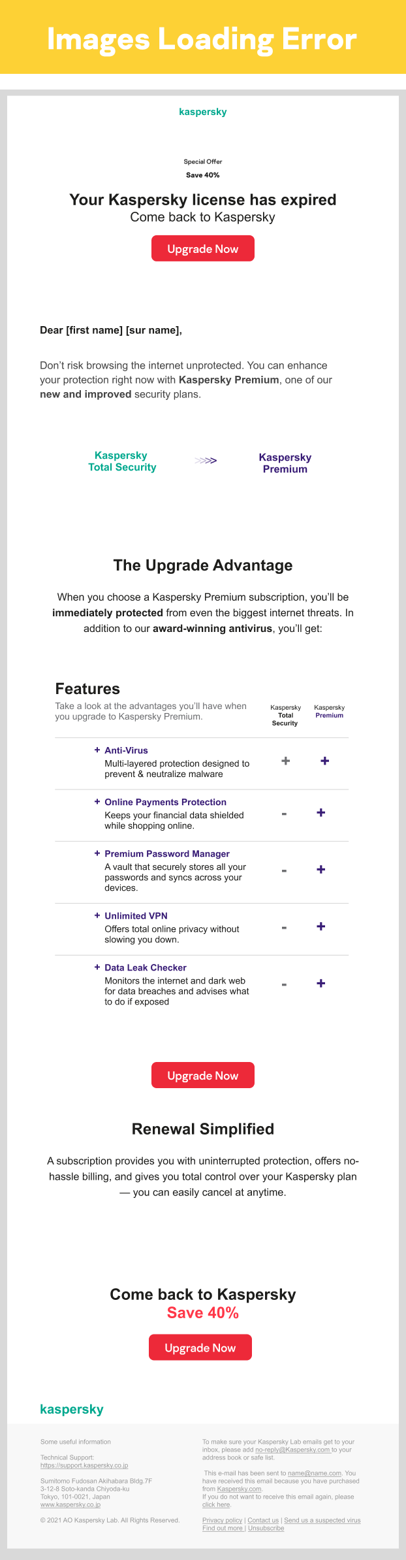Viewport: 406px width, 1560px height.
Task: Open the support.kaspersky.co.jp link
Action: pos(84,1466)
